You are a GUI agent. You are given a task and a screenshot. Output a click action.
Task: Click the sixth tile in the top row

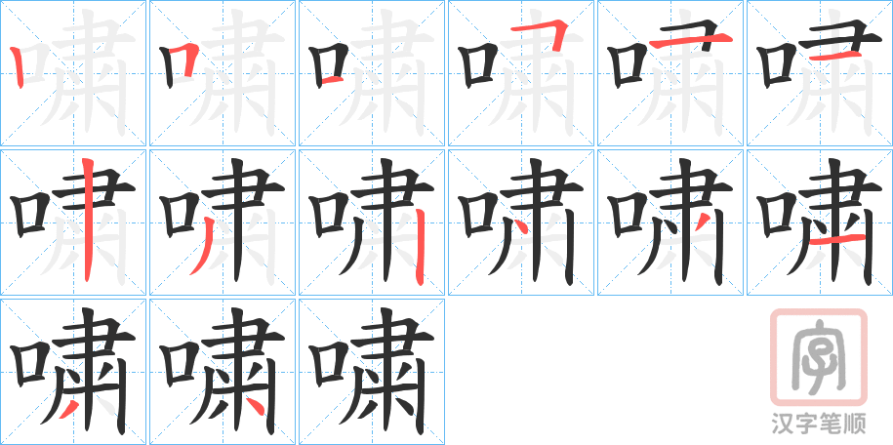(820, 73)
